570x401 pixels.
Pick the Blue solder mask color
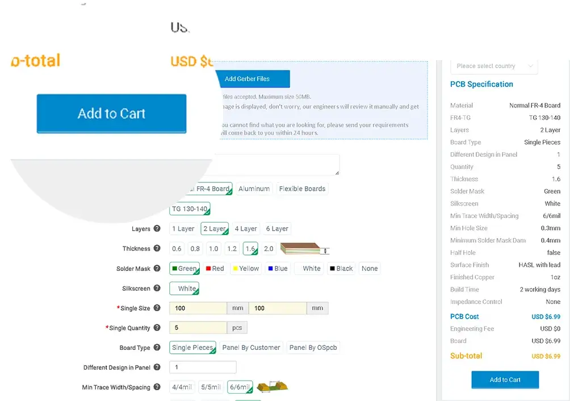tap(278, 269)
